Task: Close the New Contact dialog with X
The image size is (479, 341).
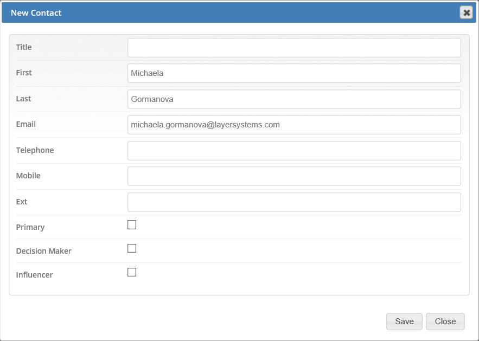Action: (x=466, y=12)
